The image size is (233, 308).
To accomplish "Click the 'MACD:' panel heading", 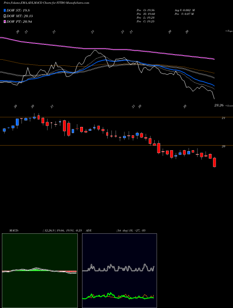I will (x=14, y=231).
